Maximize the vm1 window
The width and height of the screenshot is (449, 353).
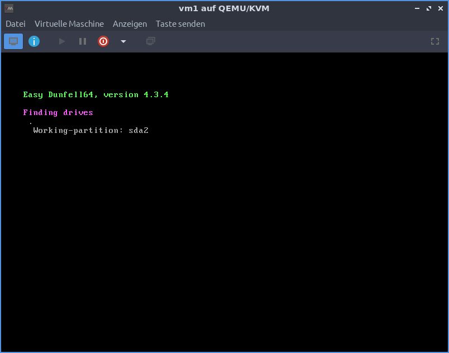pos(429,8)
